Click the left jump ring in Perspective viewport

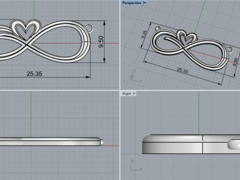pos(157,29)
